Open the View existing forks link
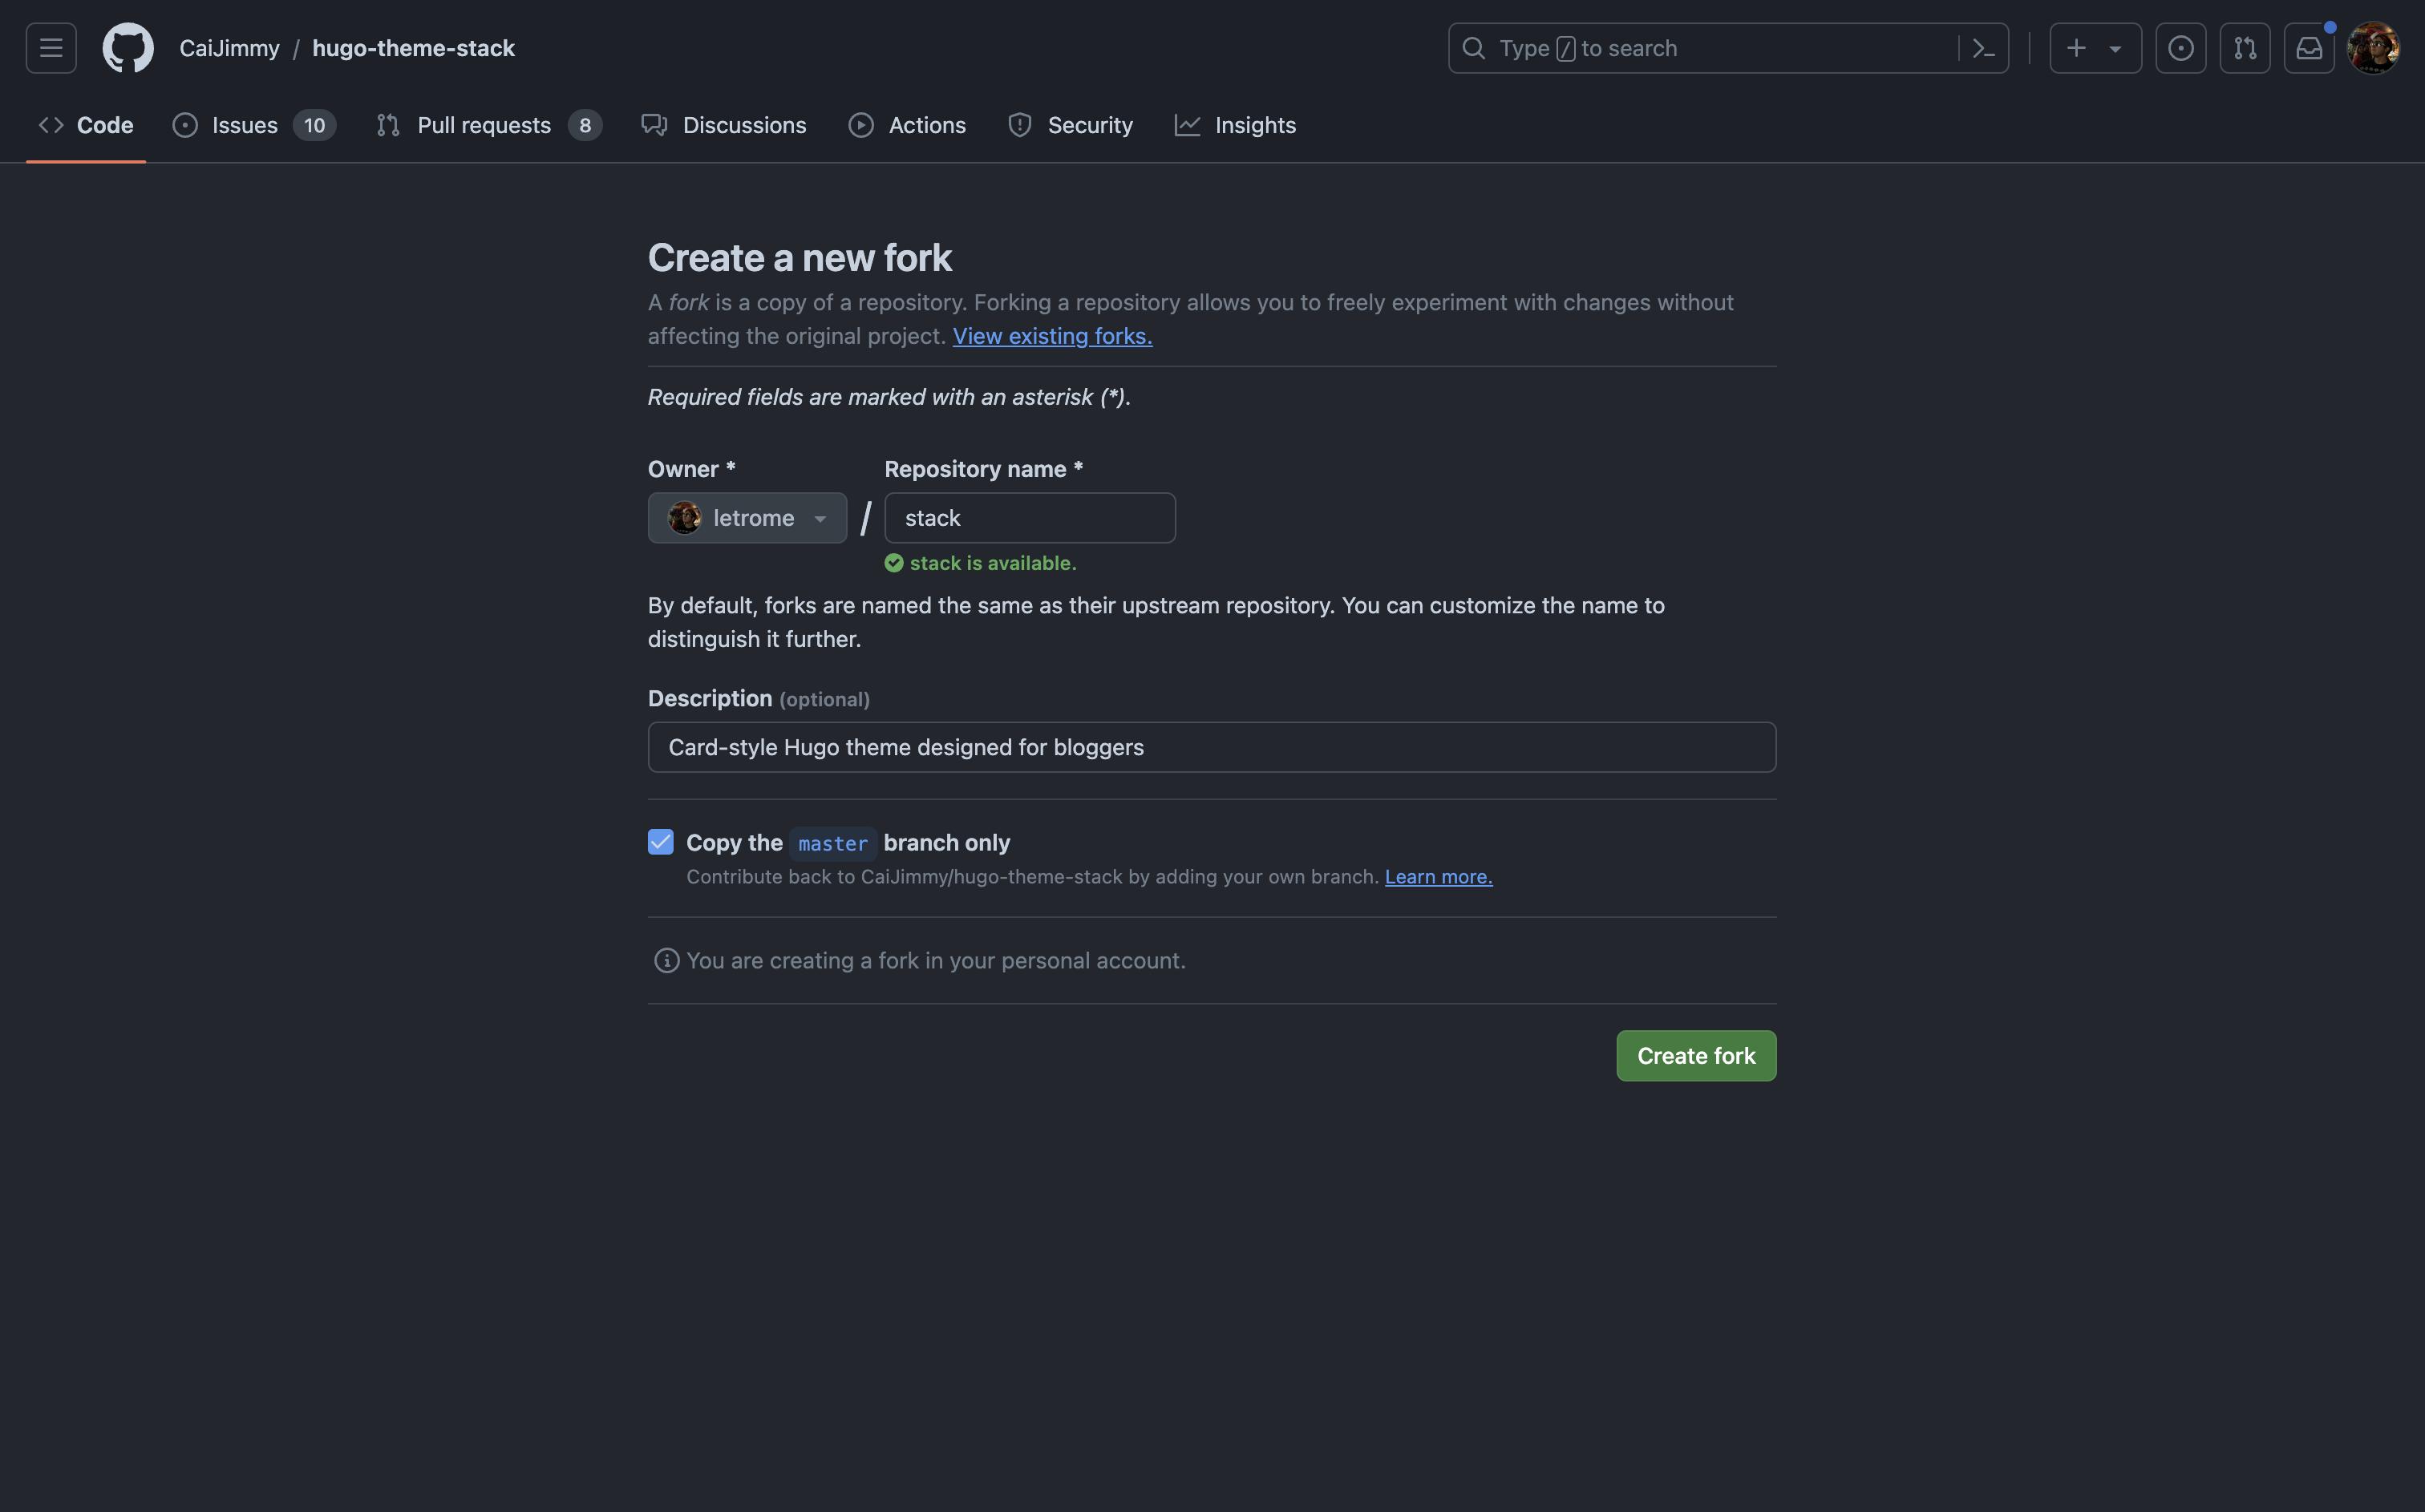2425x1512 pixels. coord(1052,336)
